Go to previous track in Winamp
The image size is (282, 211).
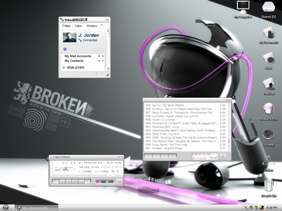pyautogui.click(x=56, y=181)
